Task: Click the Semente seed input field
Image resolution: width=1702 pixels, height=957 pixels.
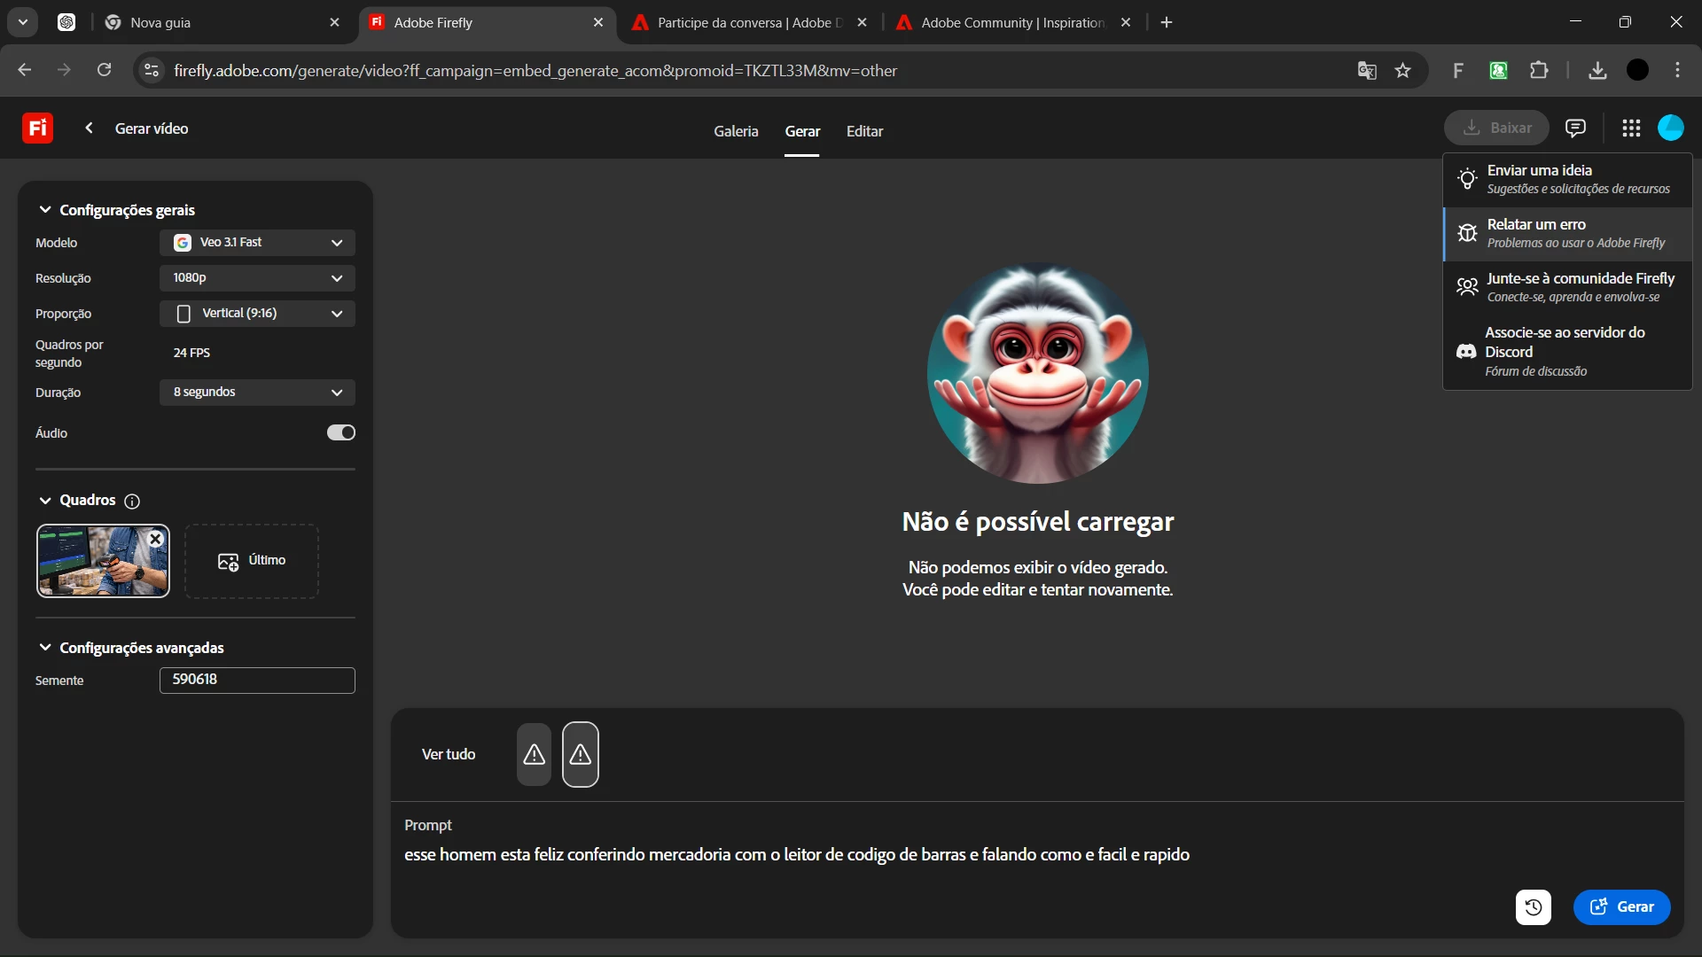Action: (257, 680)
